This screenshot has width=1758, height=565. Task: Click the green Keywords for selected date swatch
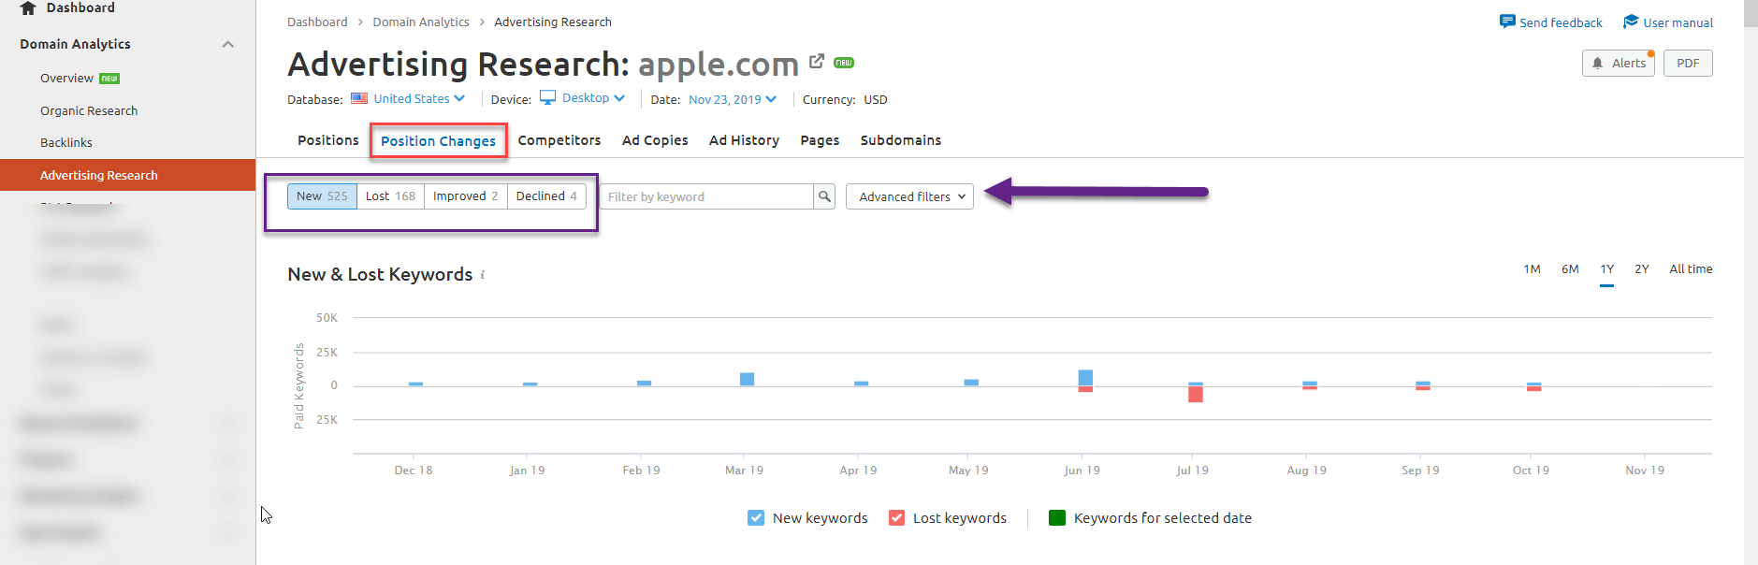[1057, 518]
